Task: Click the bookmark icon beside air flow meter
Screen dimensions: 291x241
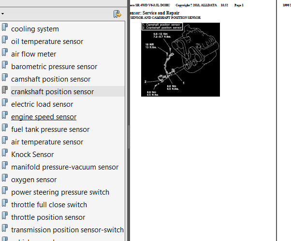Action: (x=5, y=52)
